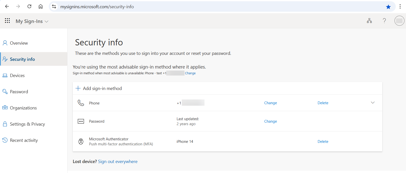This screenshot has width=406, height=173.
Task: Open the organization chart icon in header
Action: tap(369, 21)
